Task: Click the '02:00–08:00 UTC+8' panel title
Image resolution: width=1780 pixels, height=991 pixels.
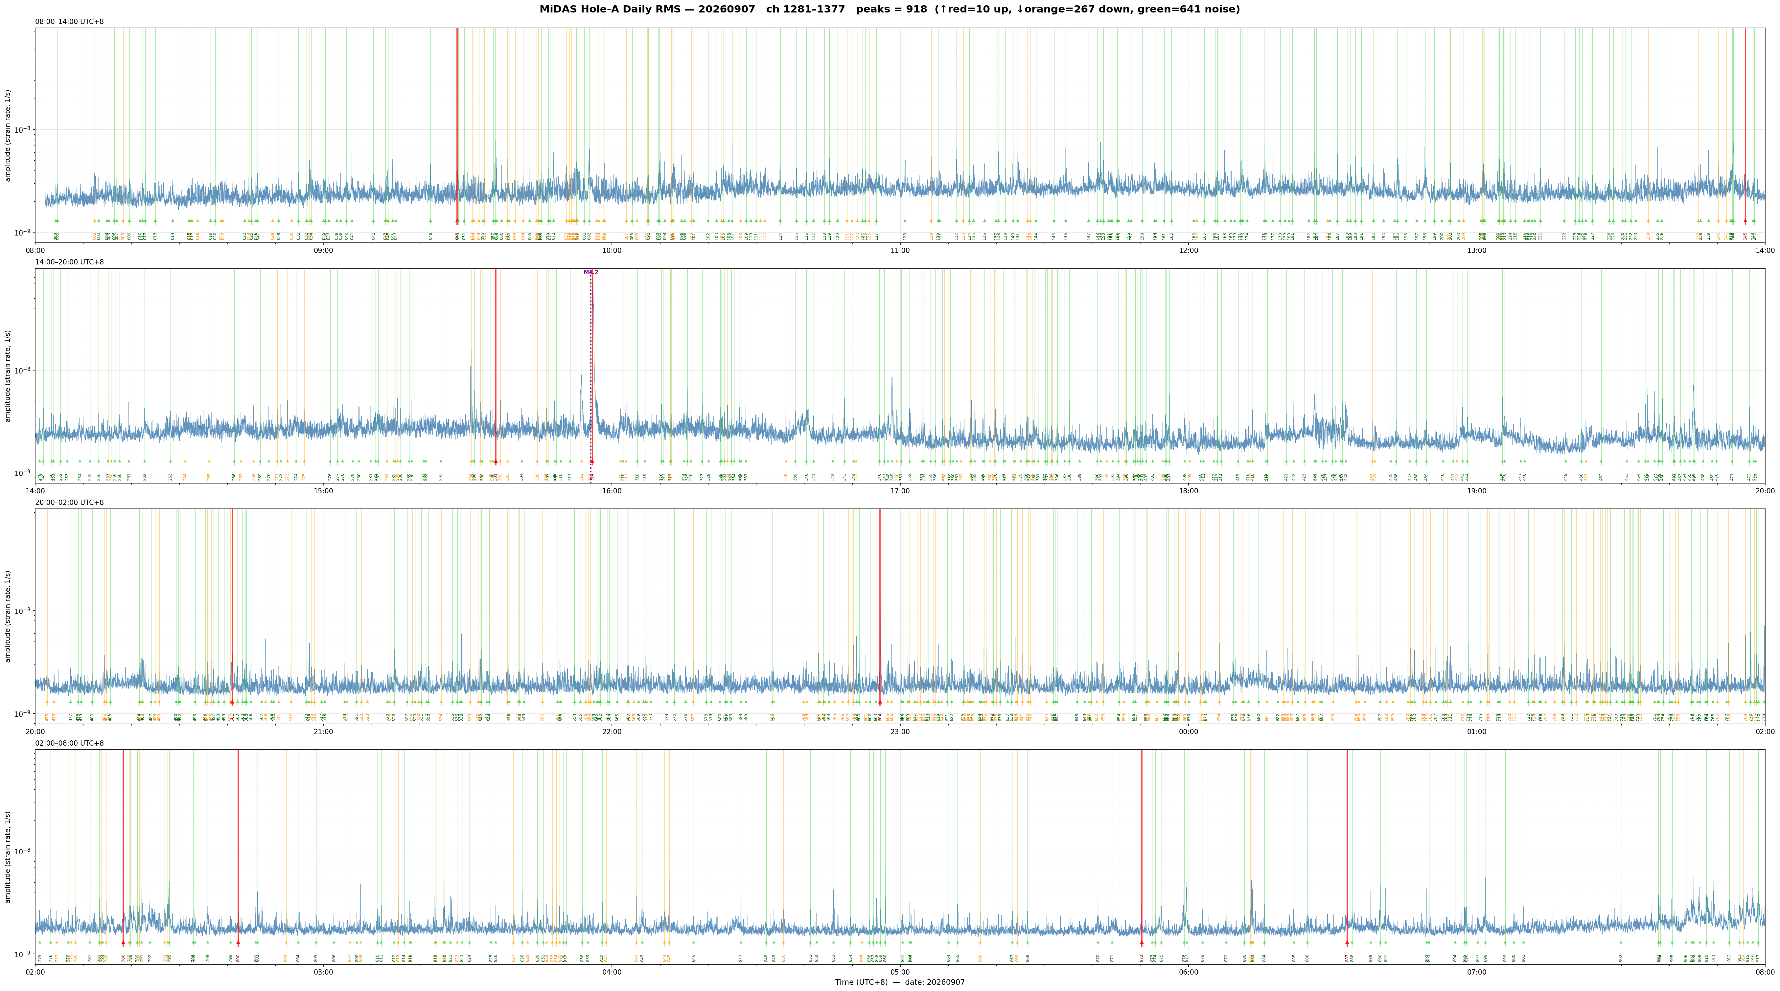Action: click(70, 743)
